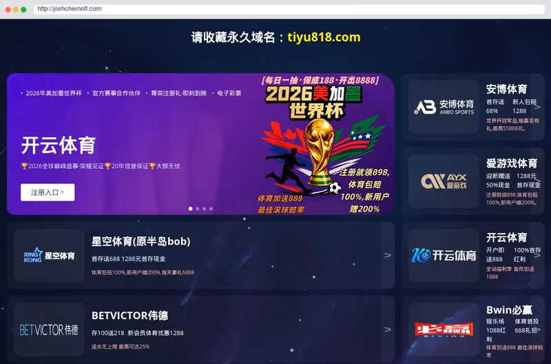Screen dimensions: 551x364
Task: Expand the 星空体育(原半岛bob) row arrow
Action: pos(388,255)
